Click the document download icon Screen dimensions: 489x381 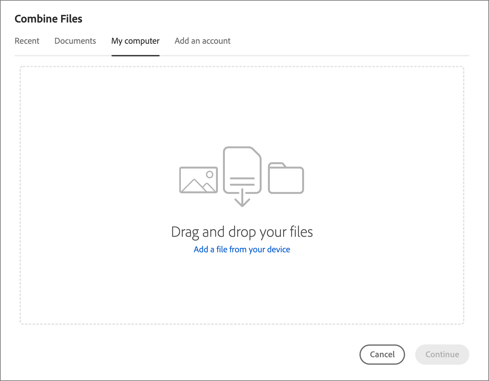click(242, 176)
